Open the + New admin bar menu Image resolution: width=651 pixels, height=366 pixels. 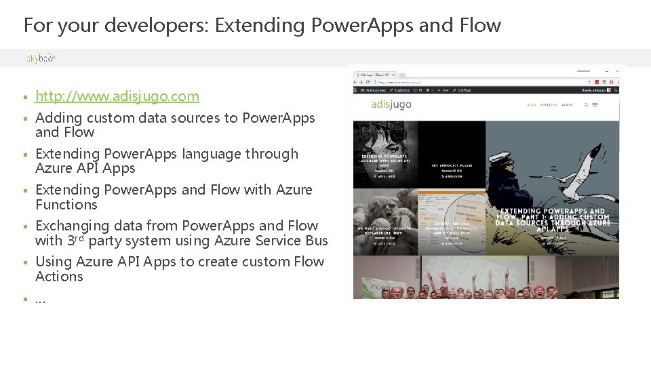pyautogui.click(x=443, y=90)
